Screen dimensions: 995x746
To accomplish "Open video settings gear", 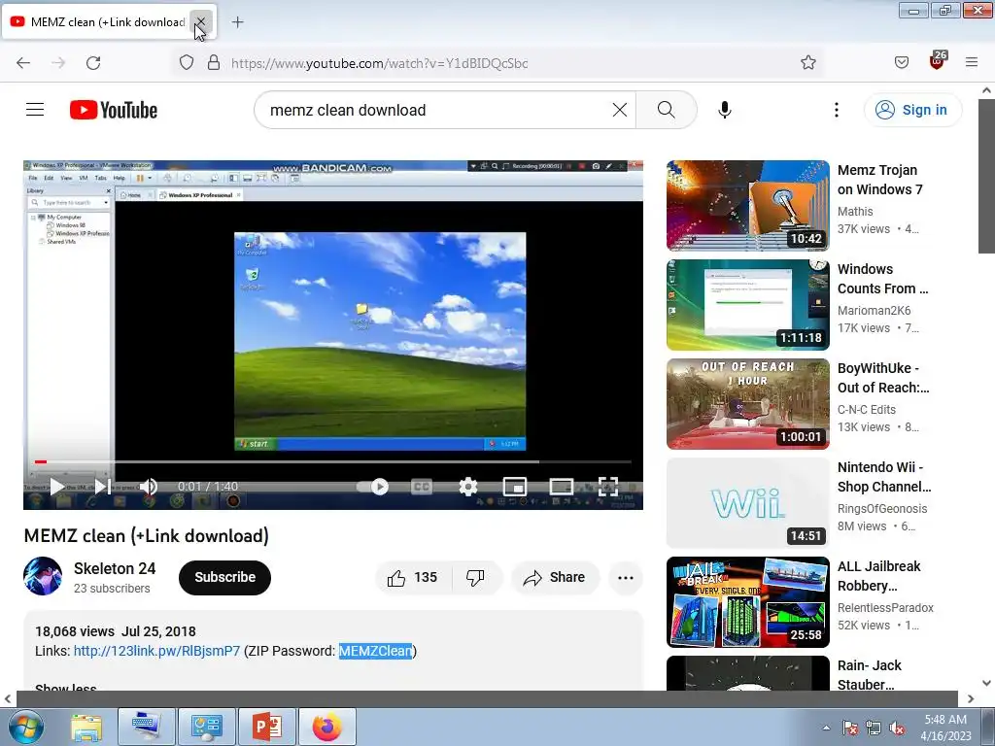I will pyautogui.click(x=468, y=487).
